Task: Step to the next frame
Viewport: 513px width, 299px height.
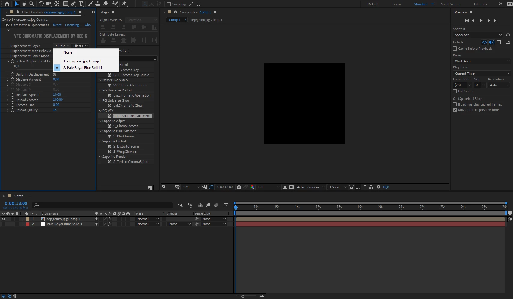Action: (488, 20)
